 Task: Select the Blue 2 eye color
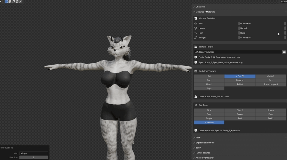[240, 110]
